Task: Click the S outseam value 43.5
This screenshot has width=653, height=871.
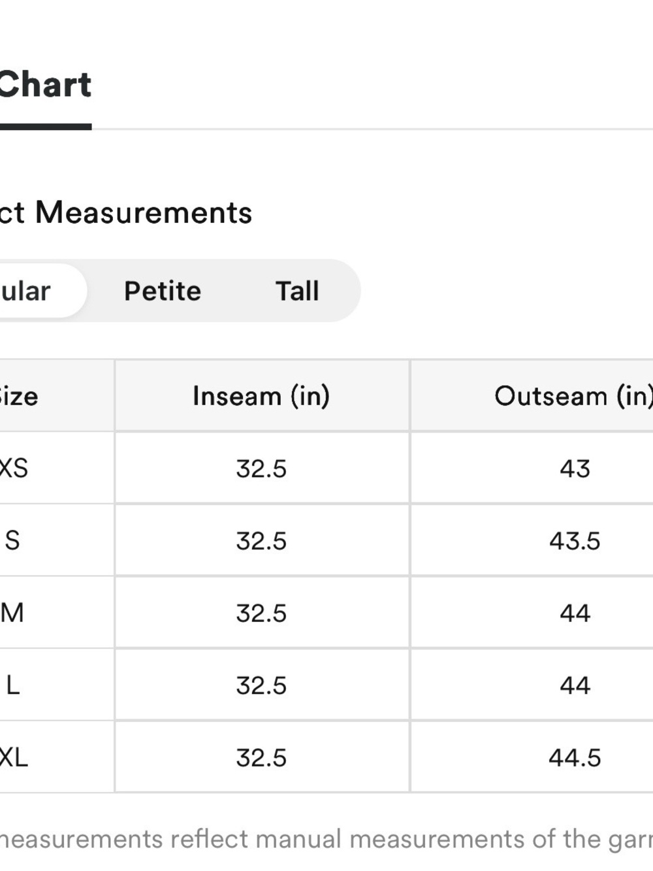Action: (575, 540)
